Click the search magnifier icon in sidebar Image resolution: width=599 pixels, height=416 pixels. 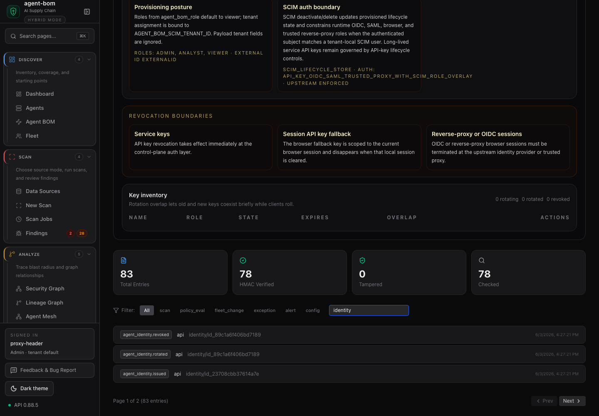pos(14,36)
